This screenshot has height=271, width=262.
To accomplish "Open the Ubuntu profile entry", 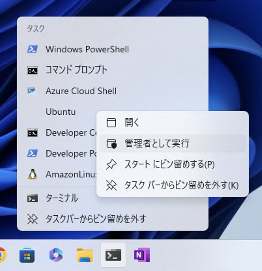I will pos(60,112).
